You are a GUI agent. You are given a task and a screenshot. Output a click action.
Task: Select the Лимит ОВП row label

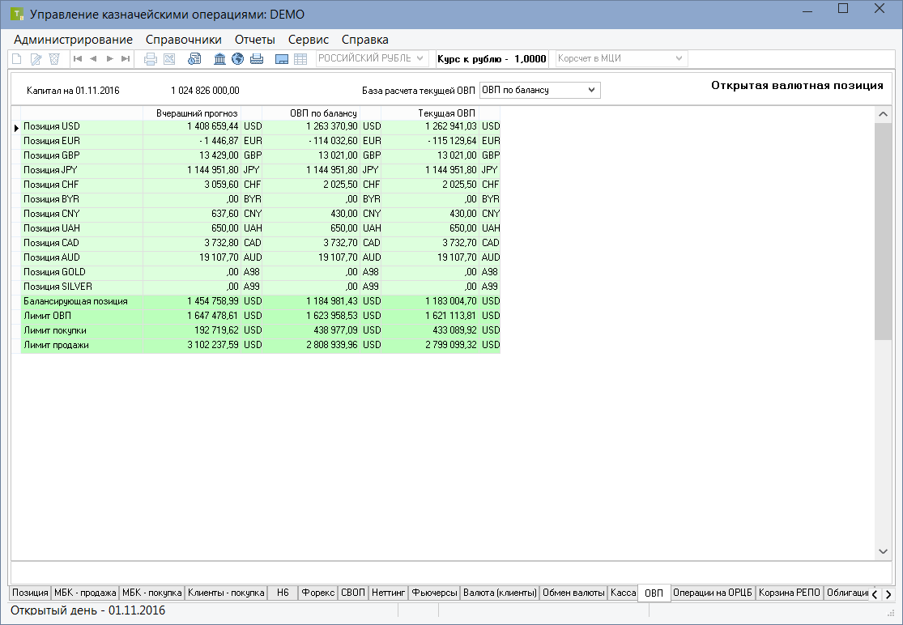point(47,316)
